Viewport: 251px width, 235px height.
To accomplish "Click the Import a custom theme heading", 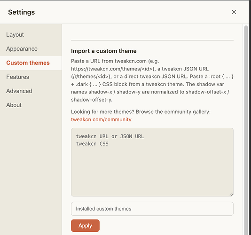I will click(x=104, y=51).
